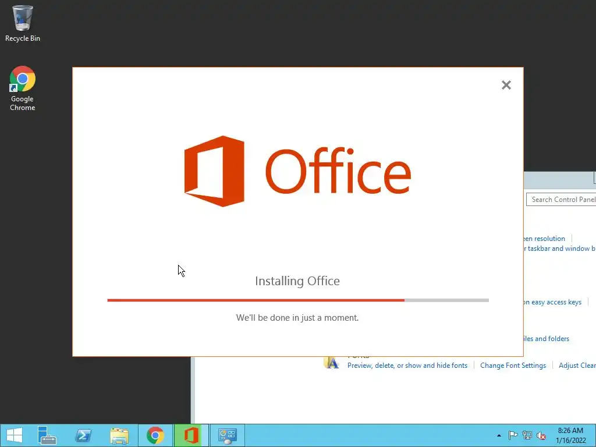
Task: Show hidden system tray icons
Action: (499, 435)
